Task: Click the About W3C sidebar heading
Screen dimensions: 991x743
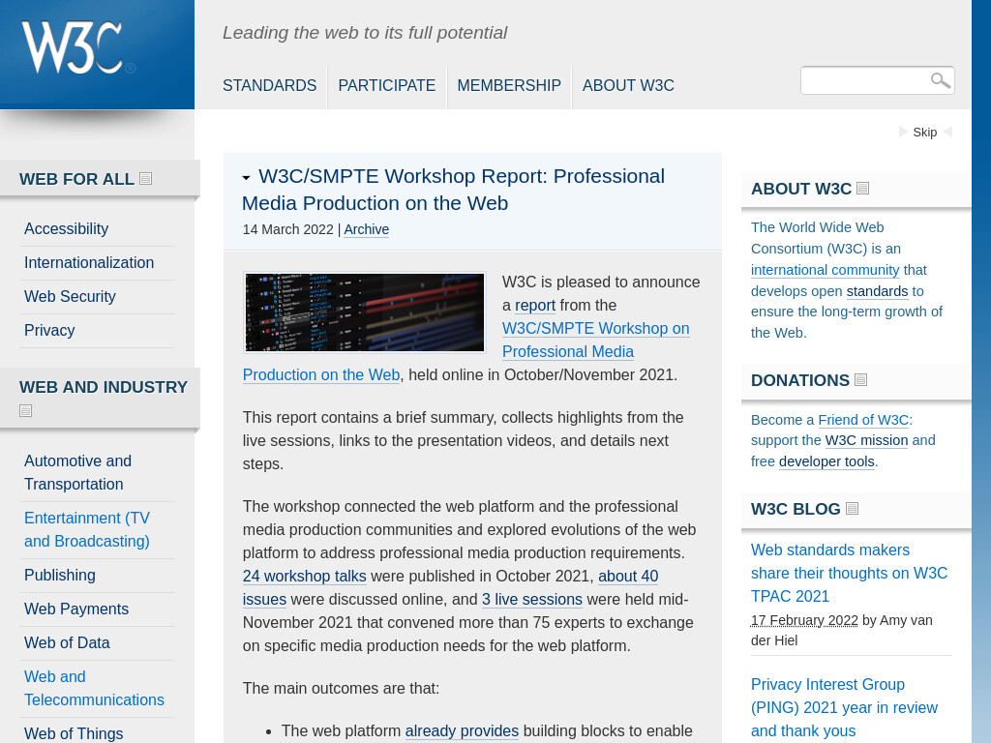Action: point(800,189)
